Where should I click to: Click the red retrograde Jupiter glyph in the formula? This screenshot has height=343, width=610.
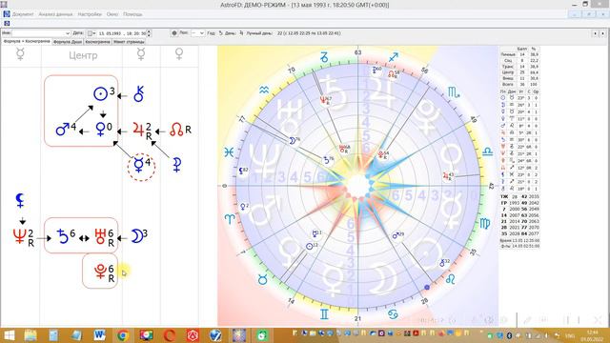tap(138, 130)
